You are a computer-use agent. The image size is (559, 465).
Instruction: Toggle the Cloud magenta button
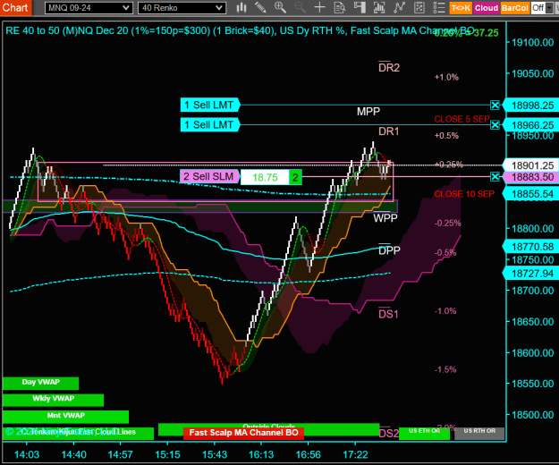487,8
